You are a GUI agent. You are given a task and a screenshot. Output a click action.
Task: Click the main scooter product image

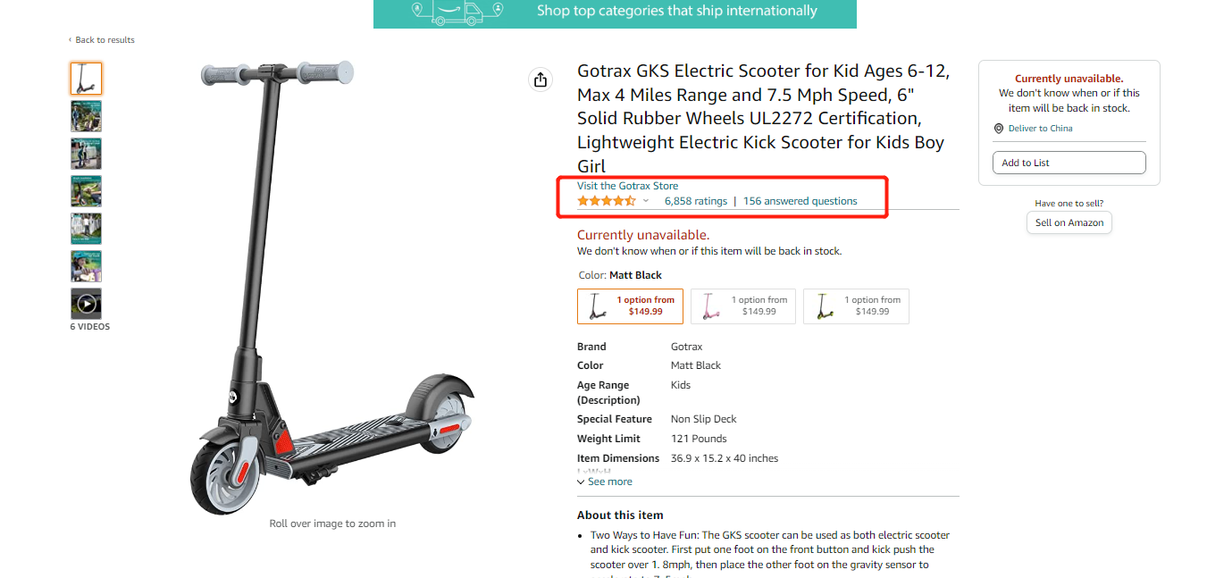point(332,286)
